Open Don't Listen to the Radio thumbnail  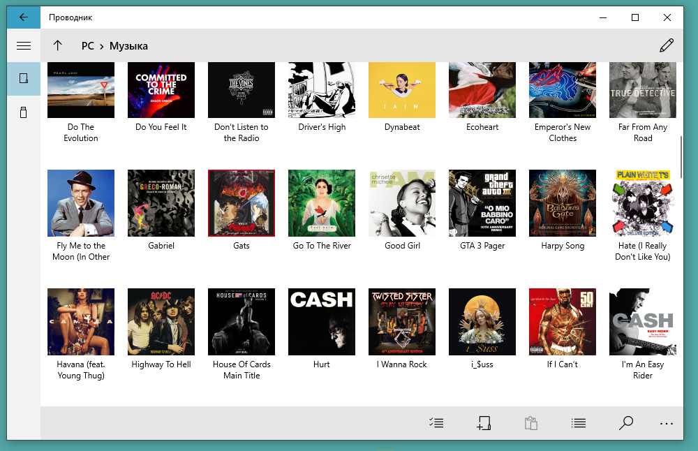242,90
